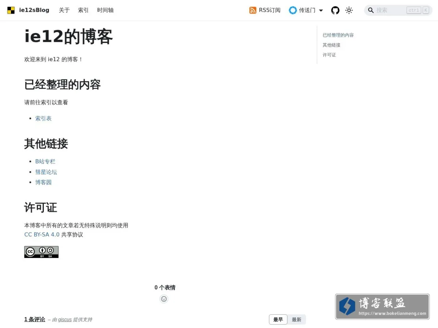This screenshot has width=438, height=328.
Task: Expand the 传送门 dropdown menu
Action: 306,10
